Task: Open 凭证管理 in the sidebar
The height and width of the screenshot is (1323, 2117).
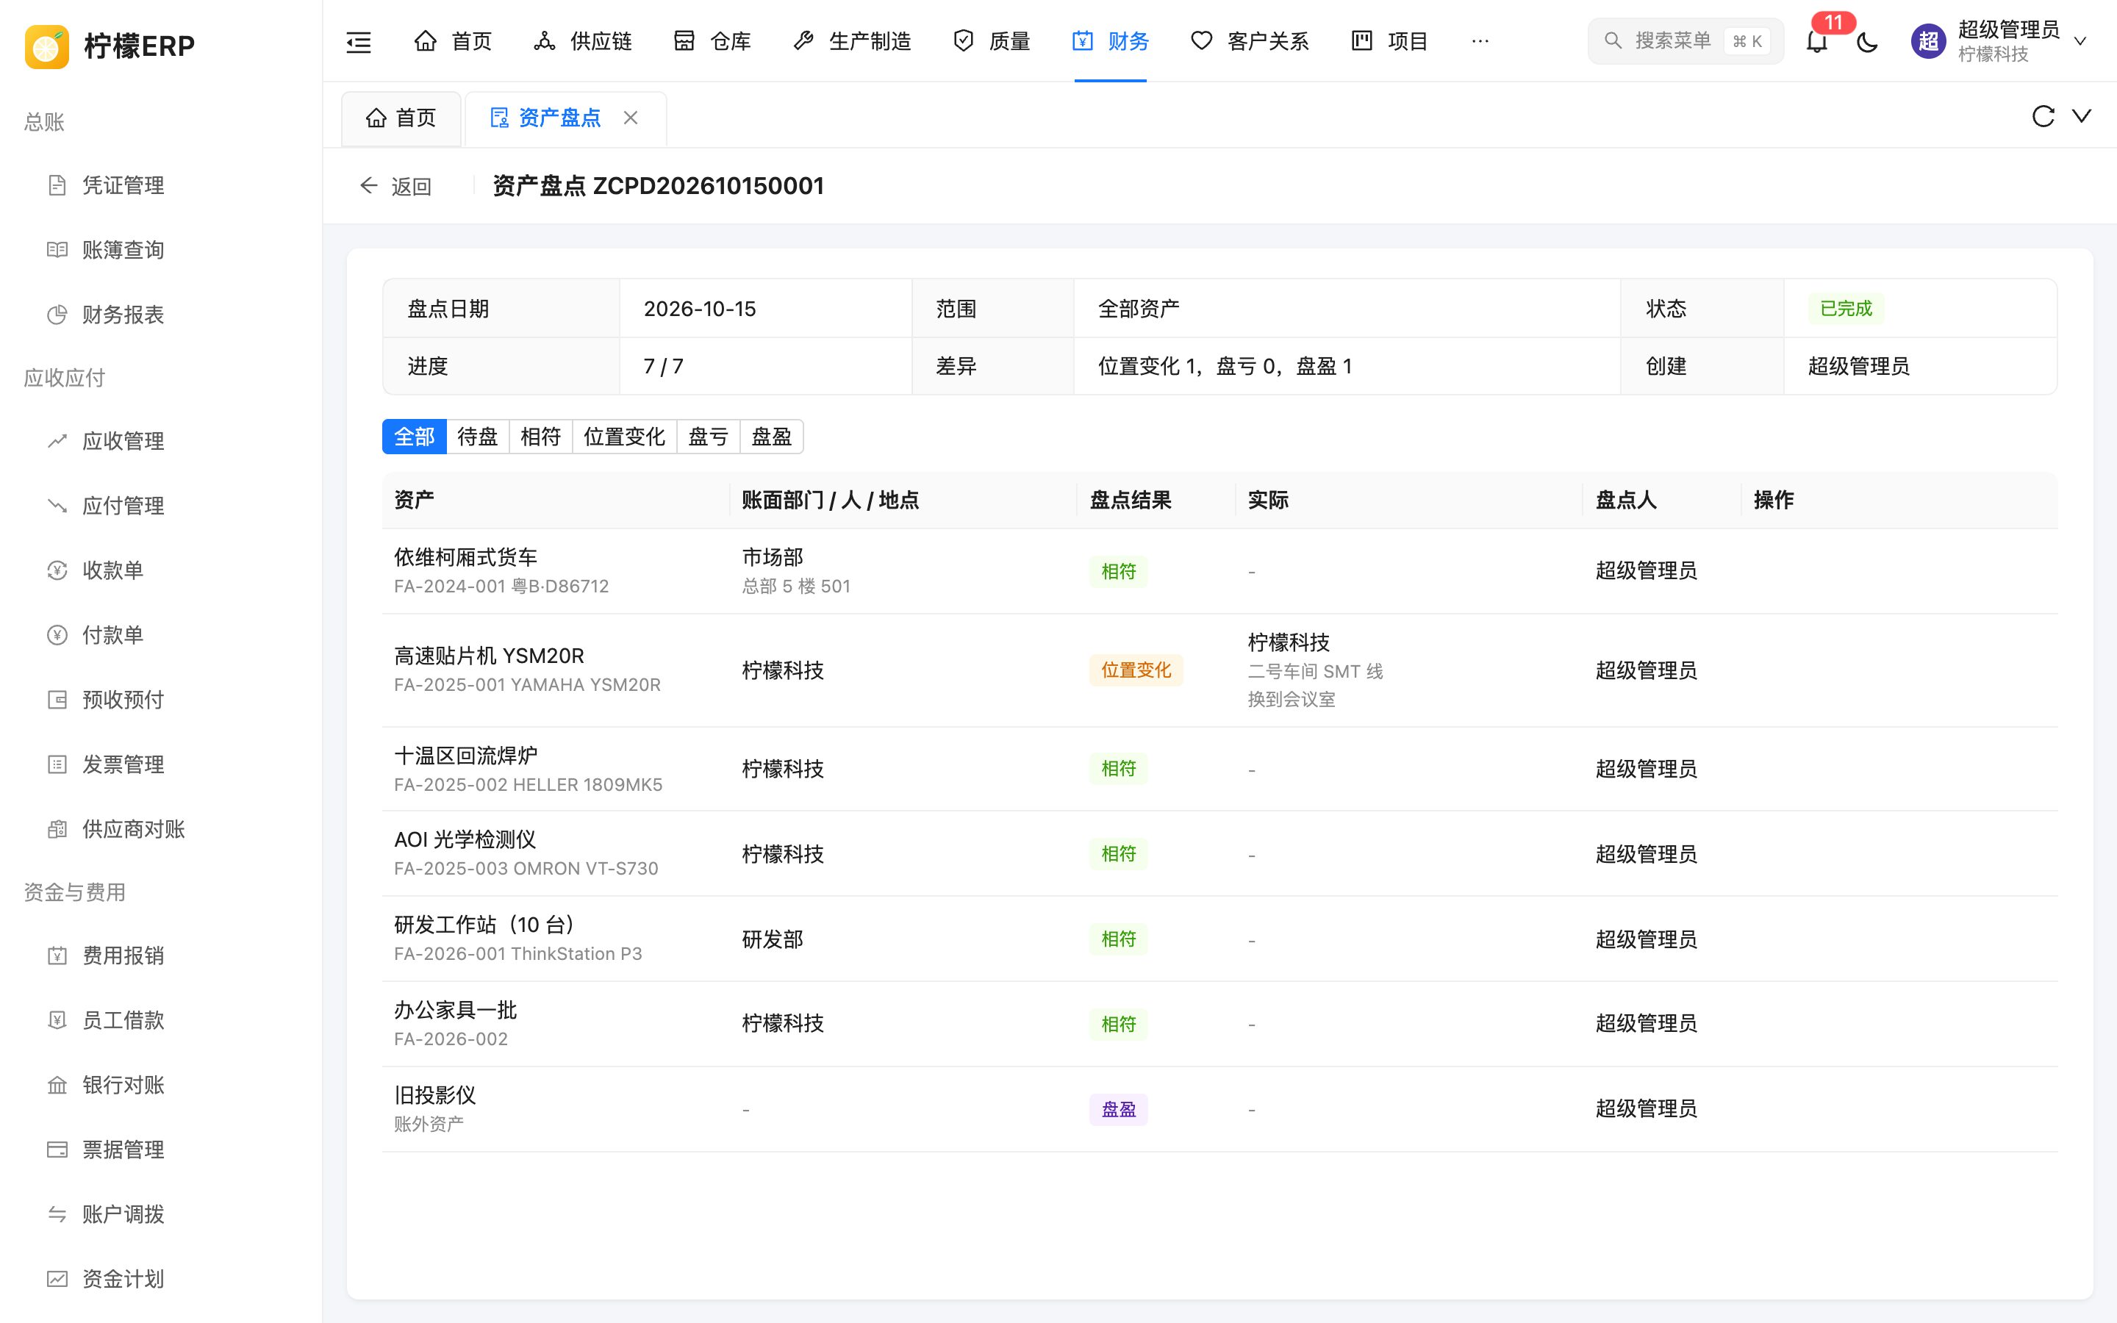Action: tap(161, 185)
